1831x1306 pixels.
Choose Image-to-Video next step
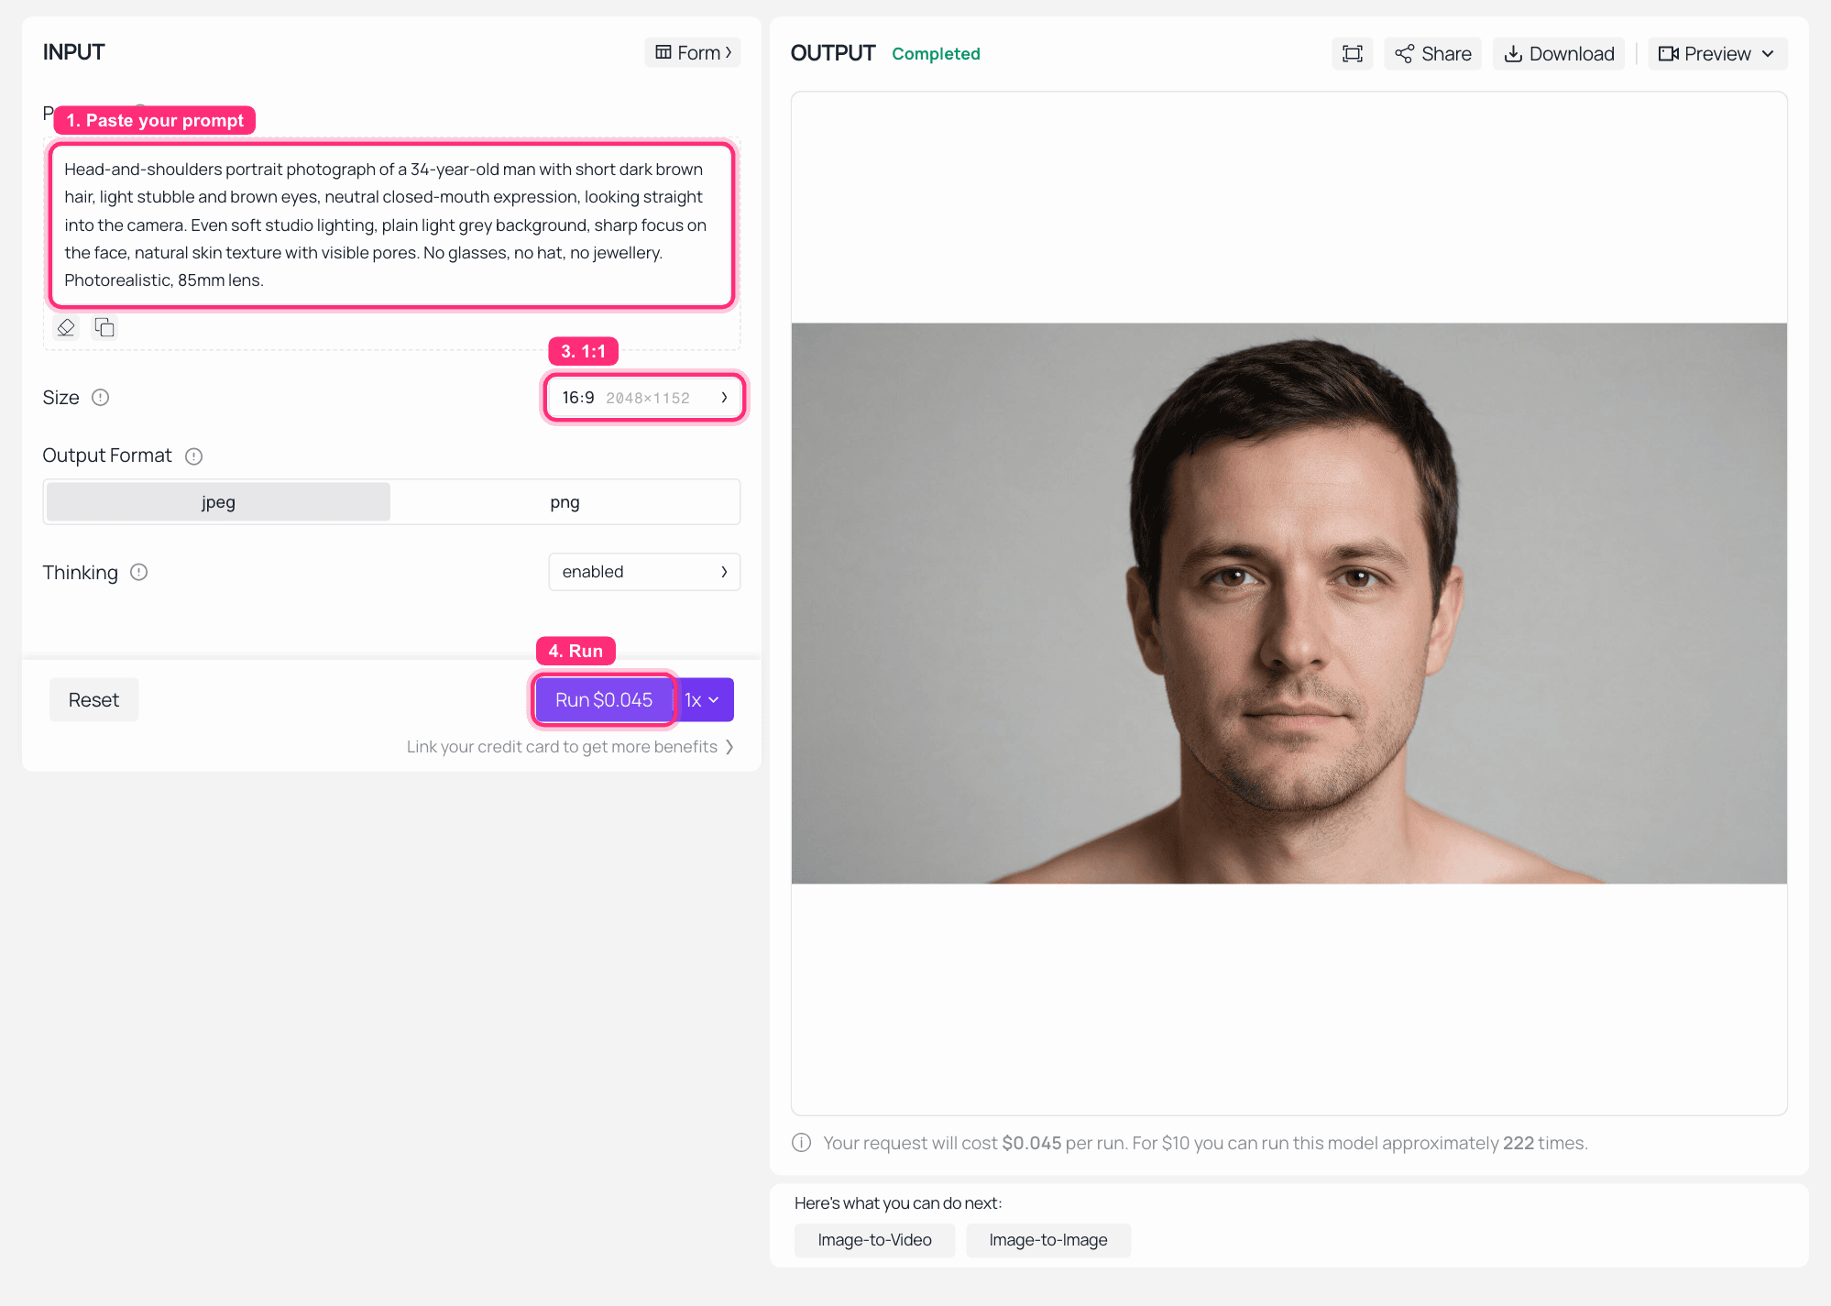click(x=874, y=1240)
